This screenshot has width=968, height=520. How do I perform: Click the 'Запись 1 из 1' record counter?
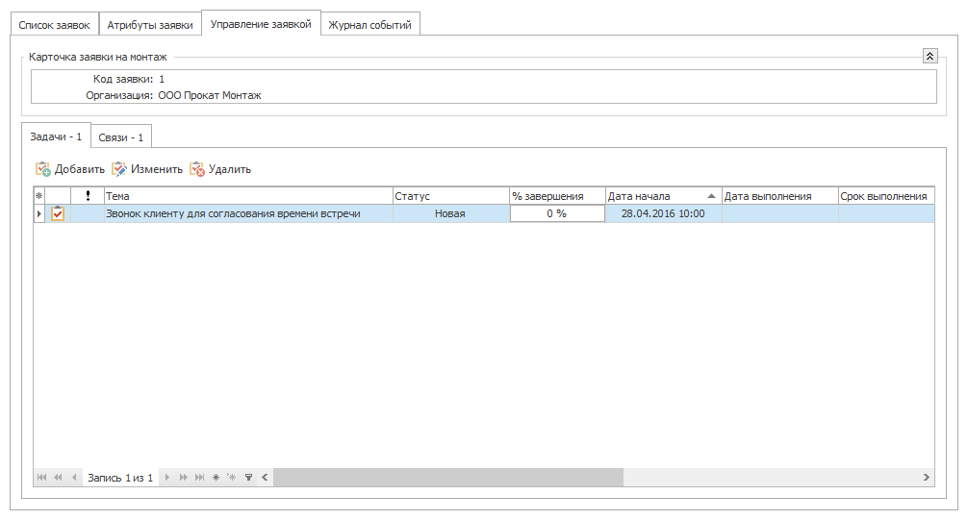point(119,478)
